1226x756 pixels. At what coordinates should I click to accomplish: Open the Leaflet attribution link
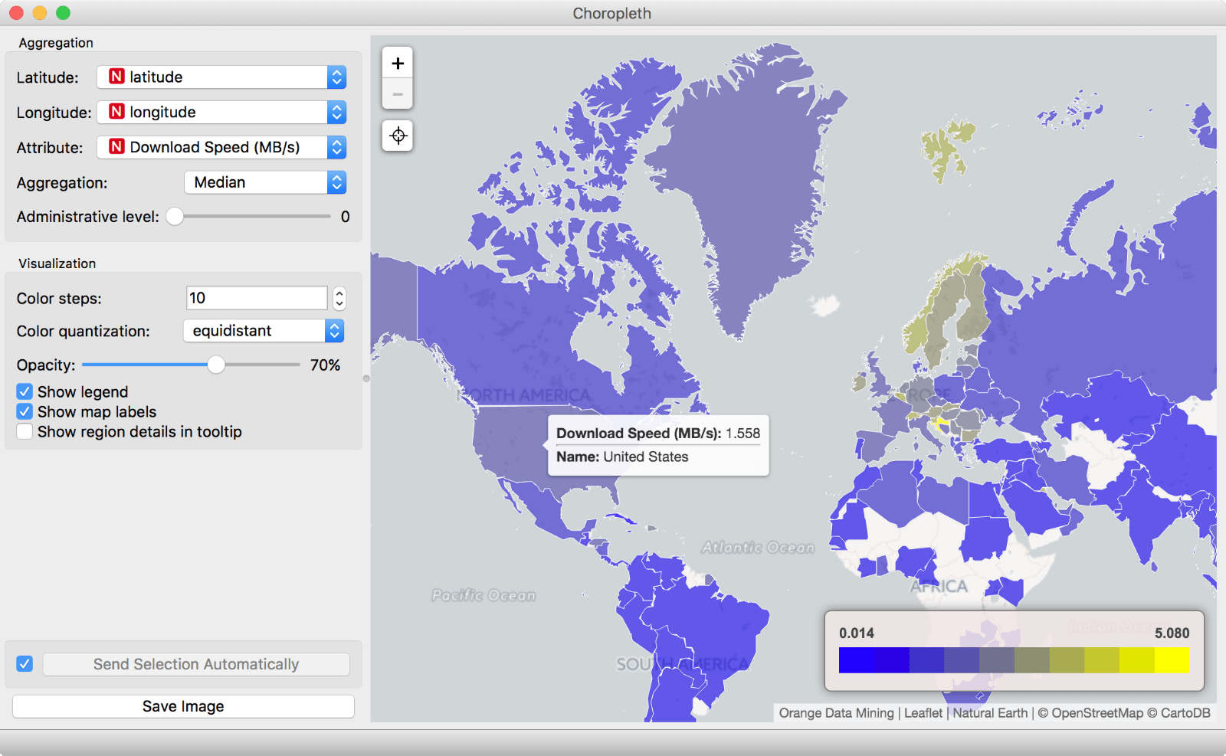[x=923, y=713]
